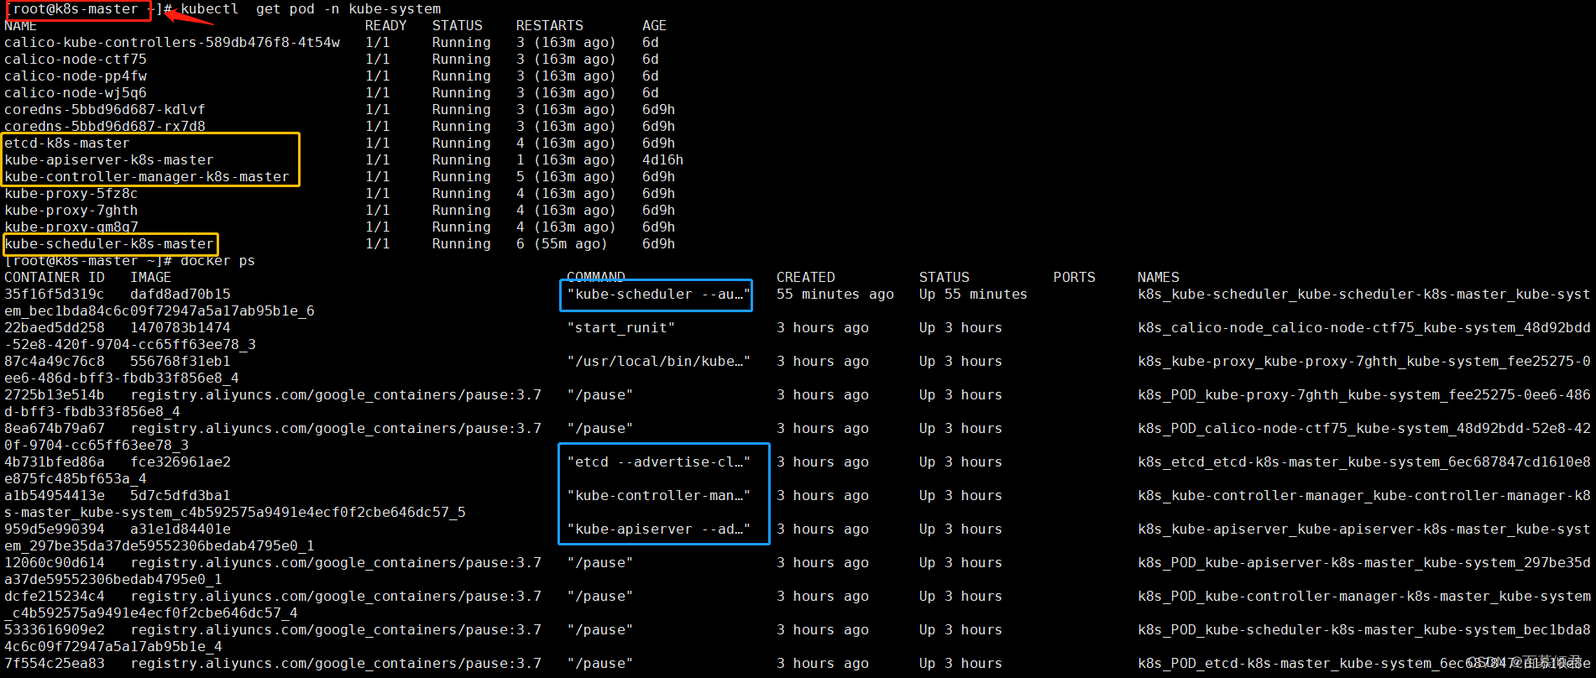The width and height of the screenshot is (1596, 678).
Task: Click image ID dafd8ad70b15
Action: pos(181,295)
